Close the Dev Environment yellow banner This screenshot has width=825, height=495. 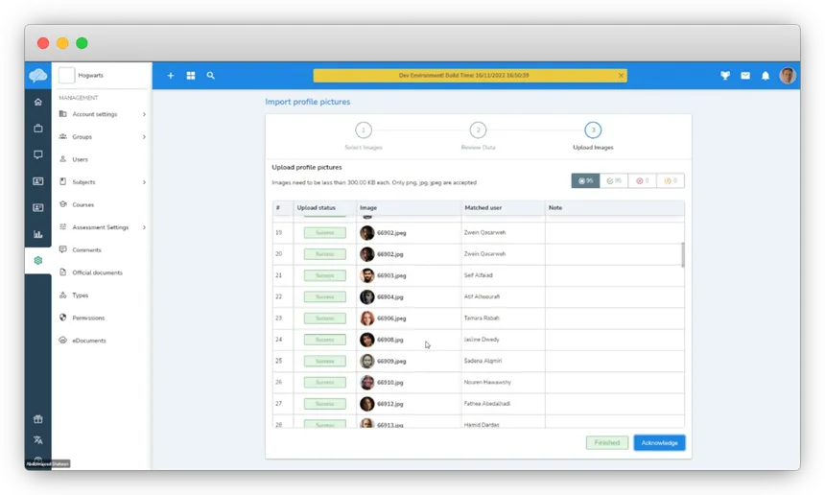click(x=621, y=75)
